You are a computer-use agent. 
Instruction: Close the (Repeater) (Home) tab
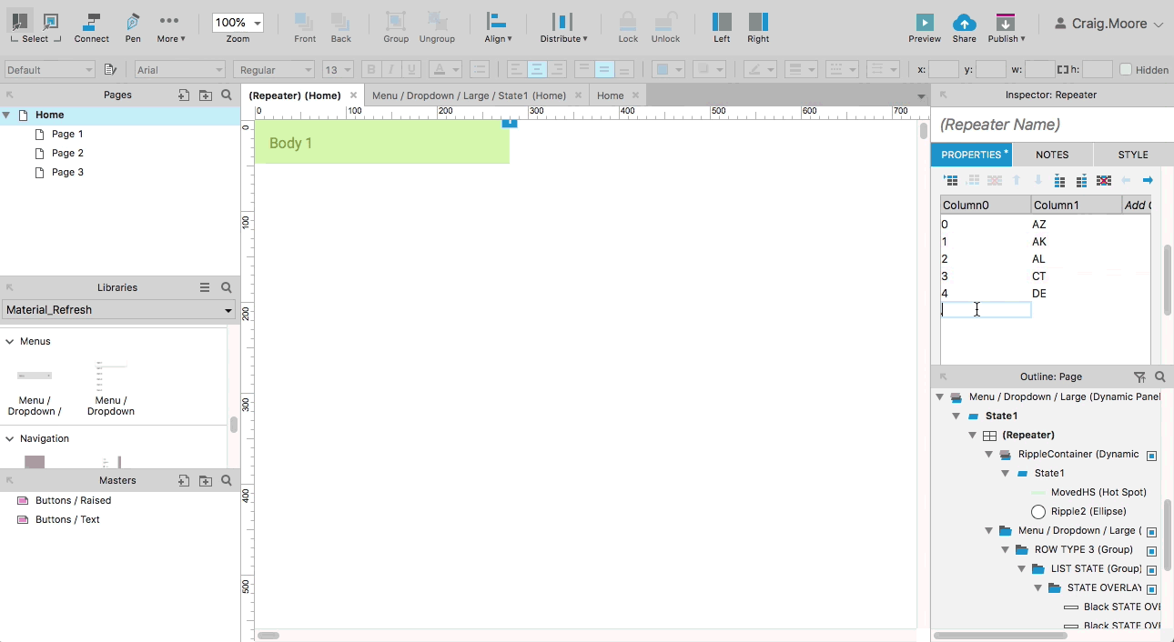pyautogui.click(x=354, y=95)
